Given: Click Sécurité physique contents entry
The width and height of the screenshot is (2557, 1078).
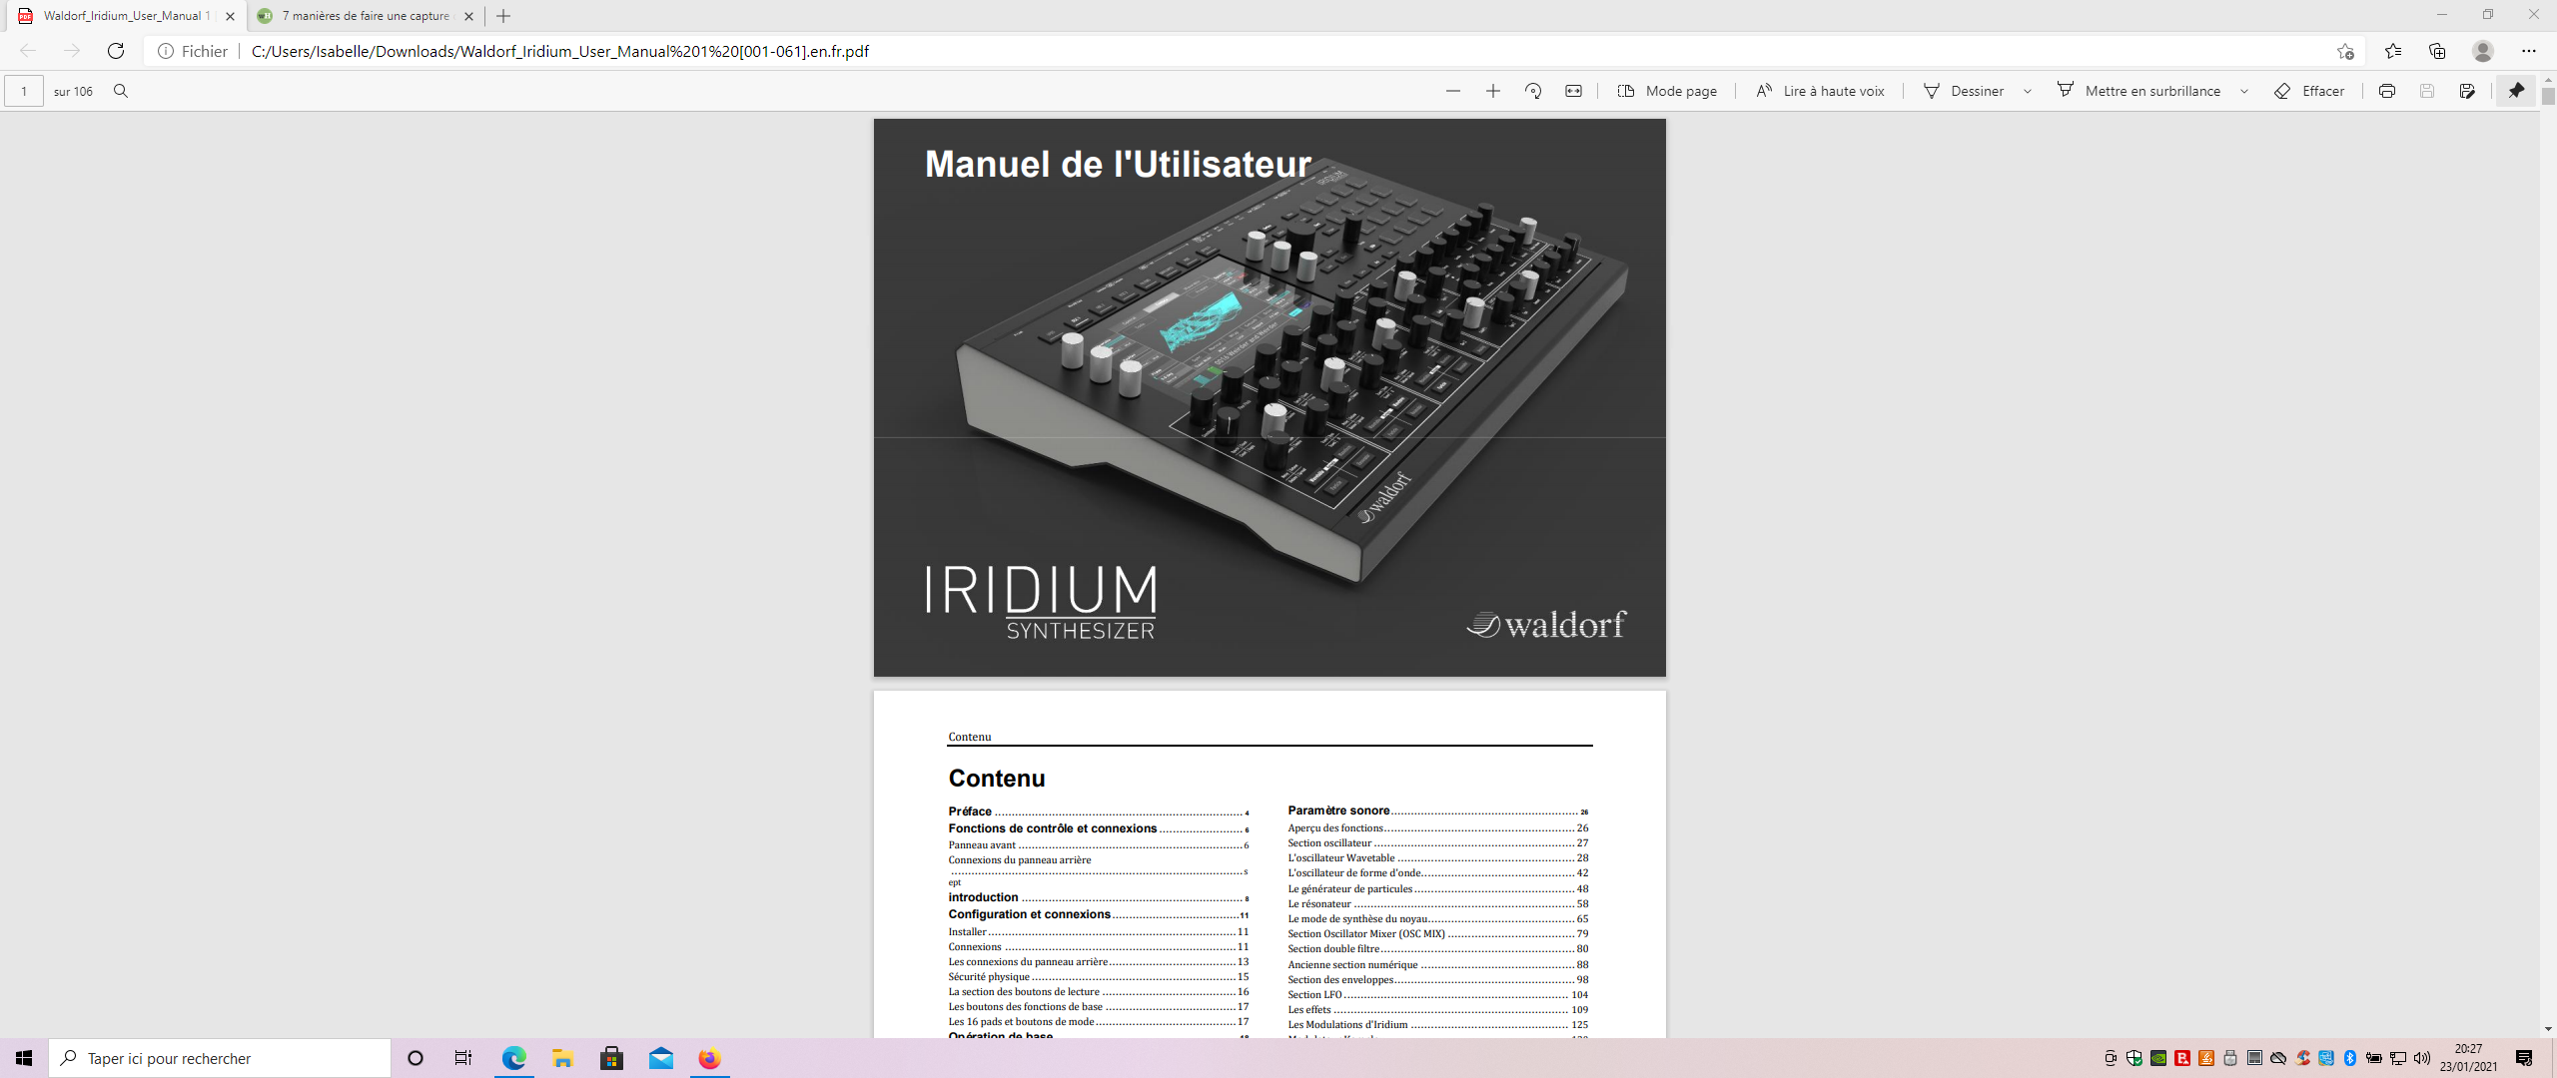Looking at the screenshot, I should coord(1099,977).
